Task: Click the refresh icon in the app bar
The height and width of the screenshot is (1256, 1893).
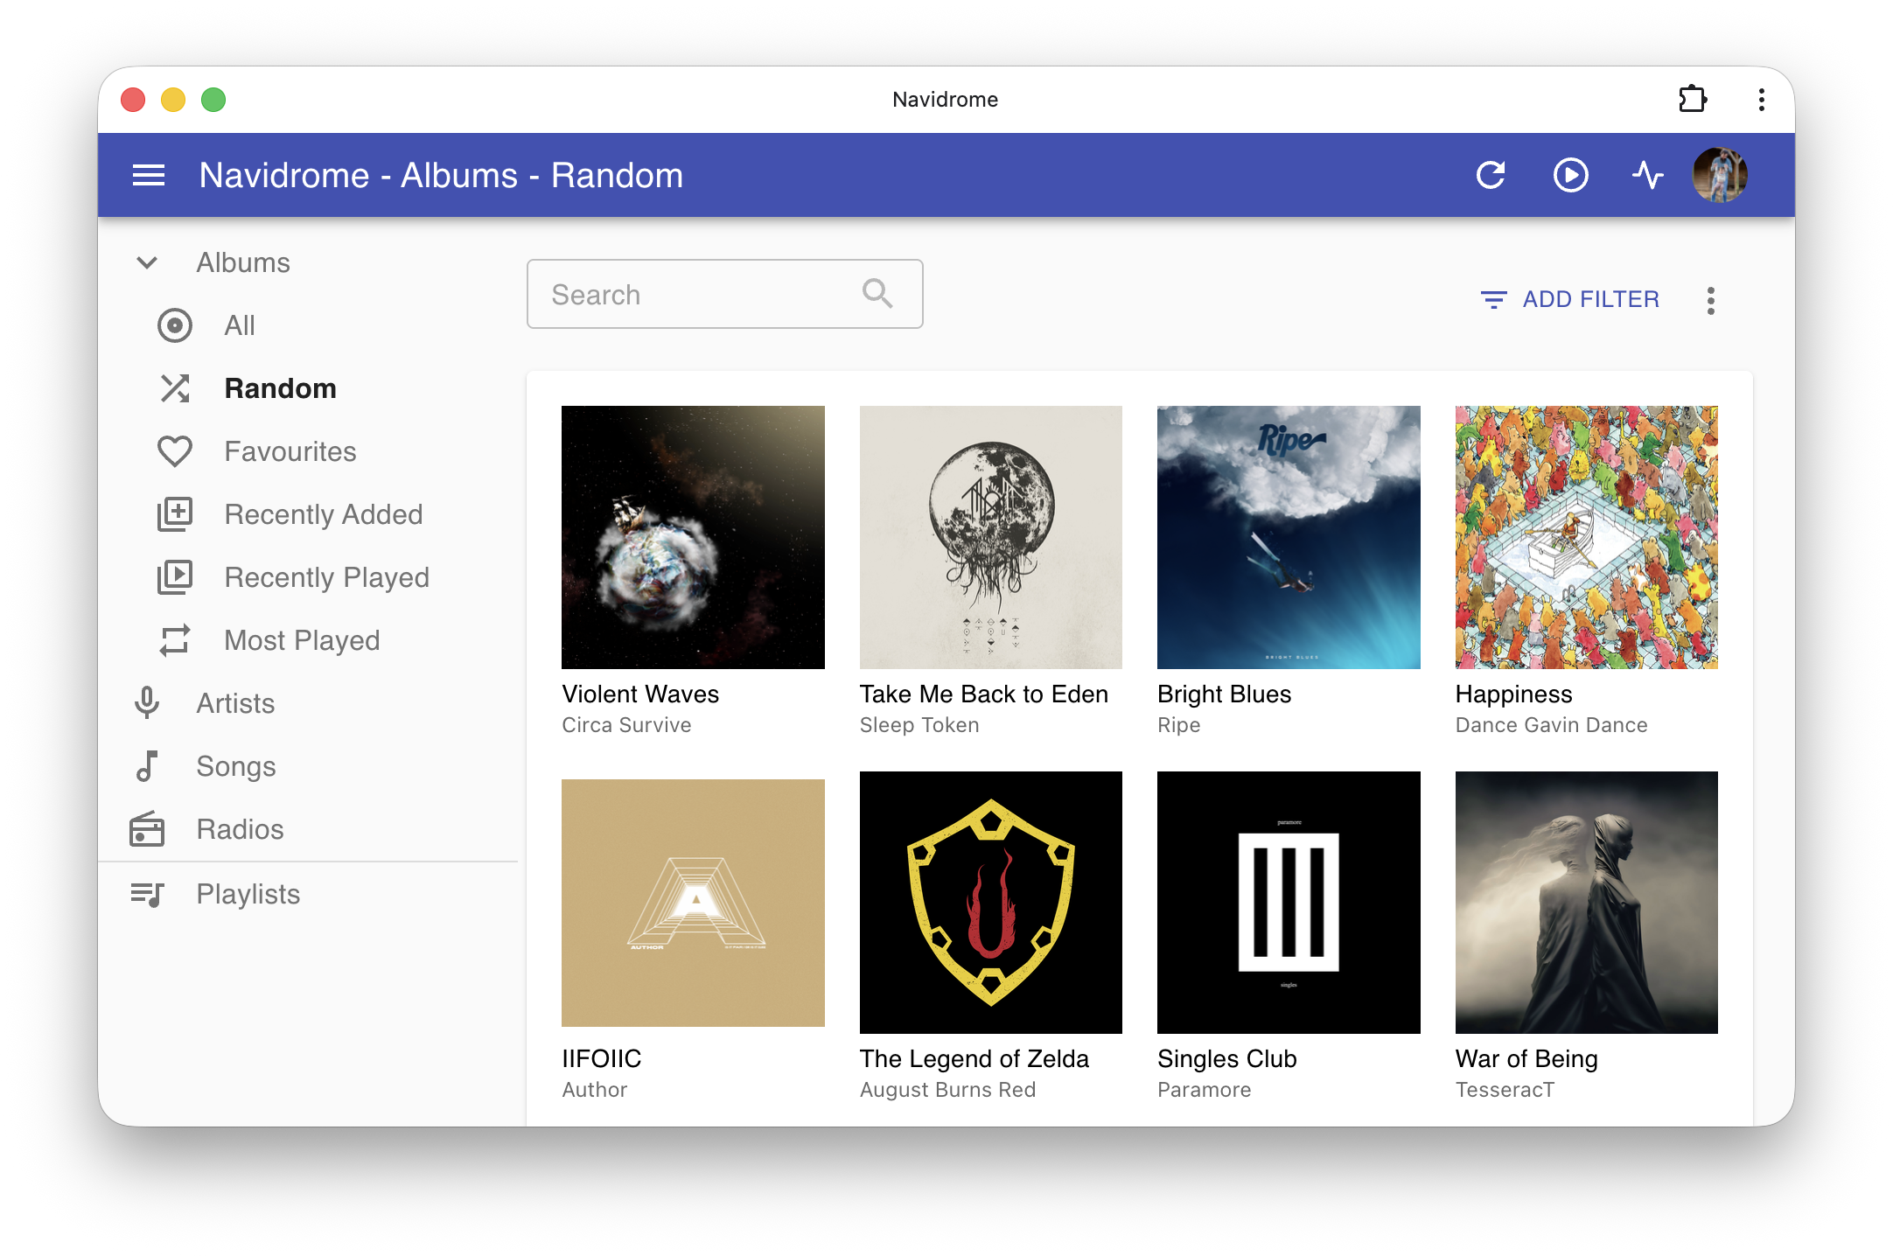Action: [1491, 175]
